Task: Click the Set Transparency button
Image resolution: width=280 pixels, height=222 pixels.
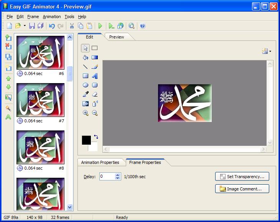Action: pyautogui.click(x=242, y=177)
